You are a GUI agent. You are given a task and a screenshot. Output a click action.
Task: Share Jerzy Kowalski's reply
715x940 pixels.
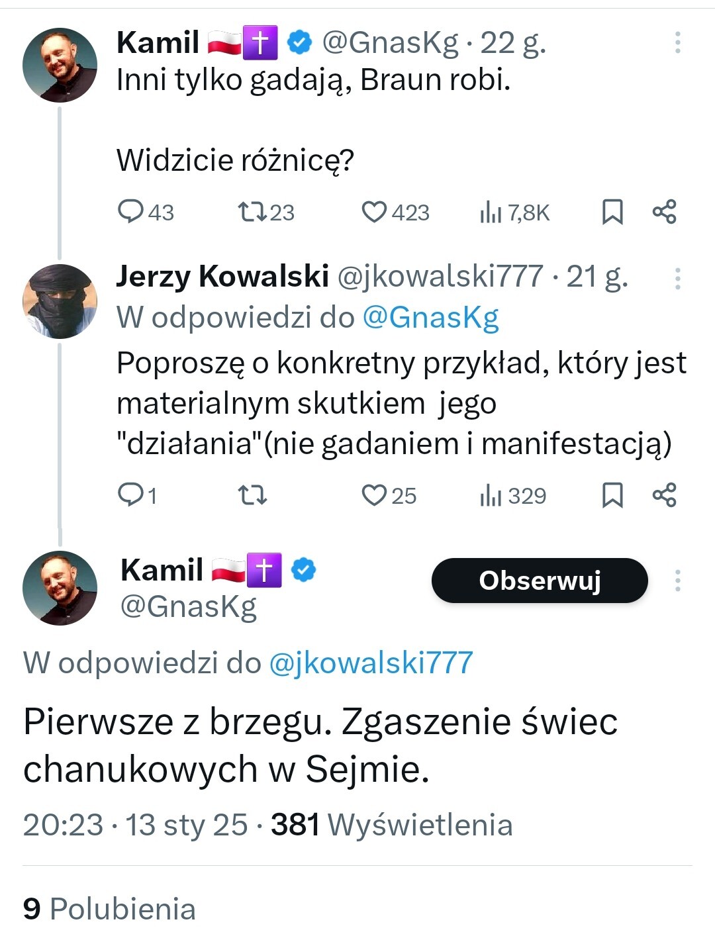point(664,494)
